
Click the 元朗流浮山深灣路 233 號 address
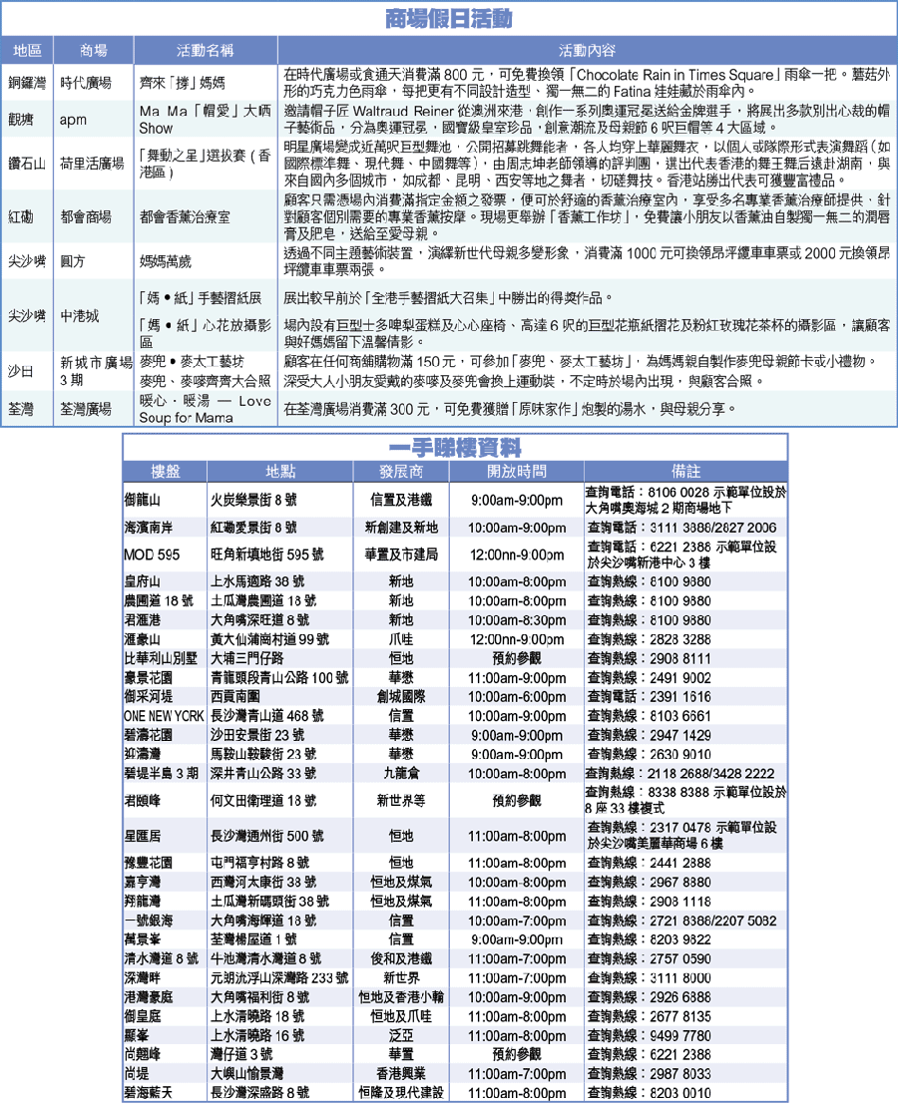click(279, 977)
